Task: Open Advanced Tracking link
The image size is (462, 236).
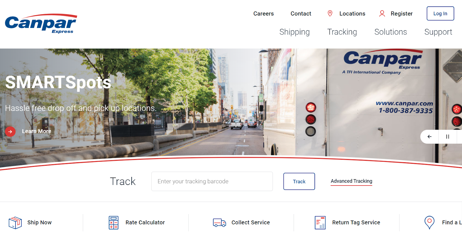Action: coord(351,181)
